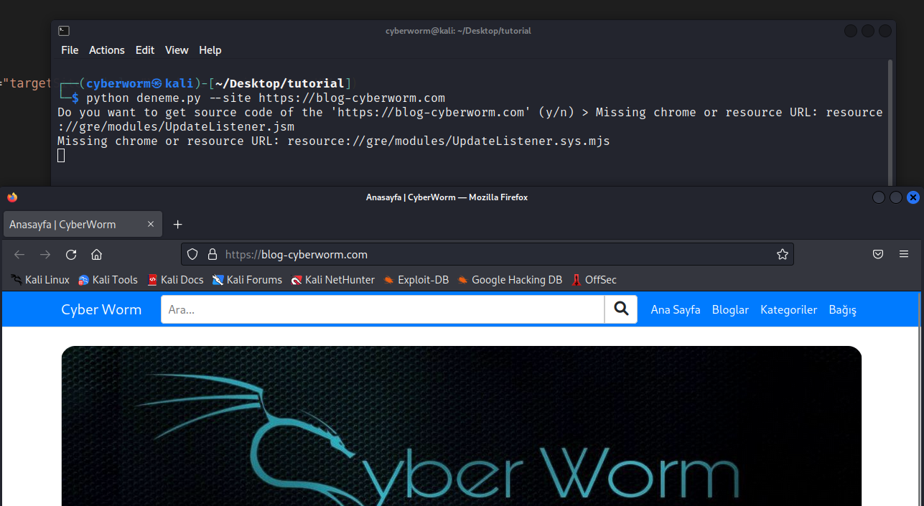
Task: Open terminal Actions menu
Action: 106,50
